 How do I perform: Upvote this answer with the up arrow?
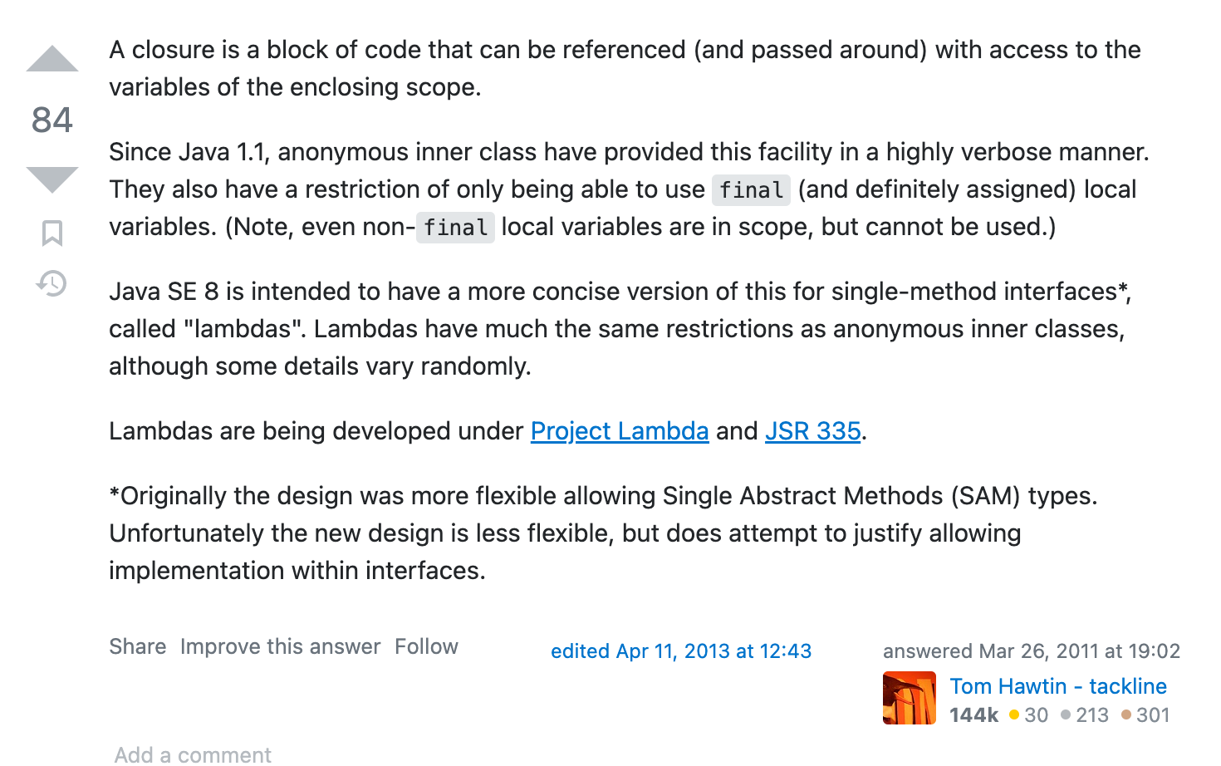click(52, 59)
